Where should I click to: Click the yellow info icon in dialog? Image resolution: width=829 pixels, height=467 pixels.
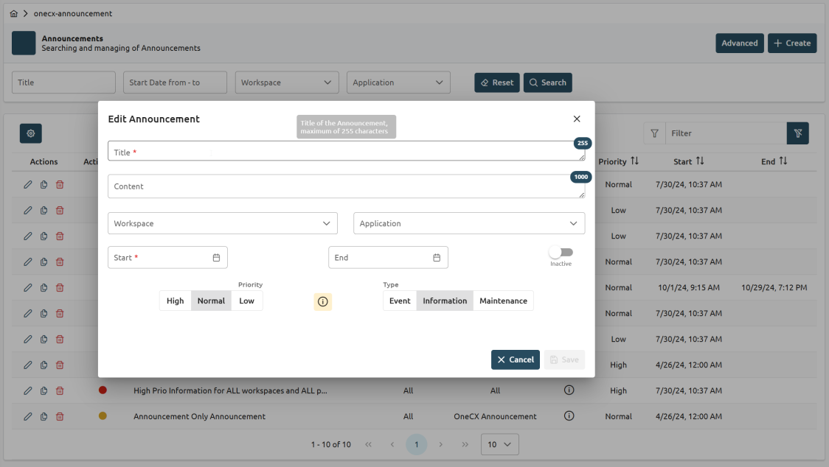tap(322, 301)
